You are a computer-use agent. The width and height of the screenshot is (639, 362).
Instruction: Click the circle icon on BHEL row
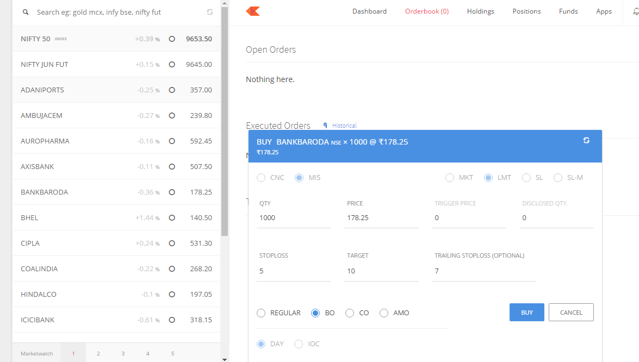tap(172, 218)
